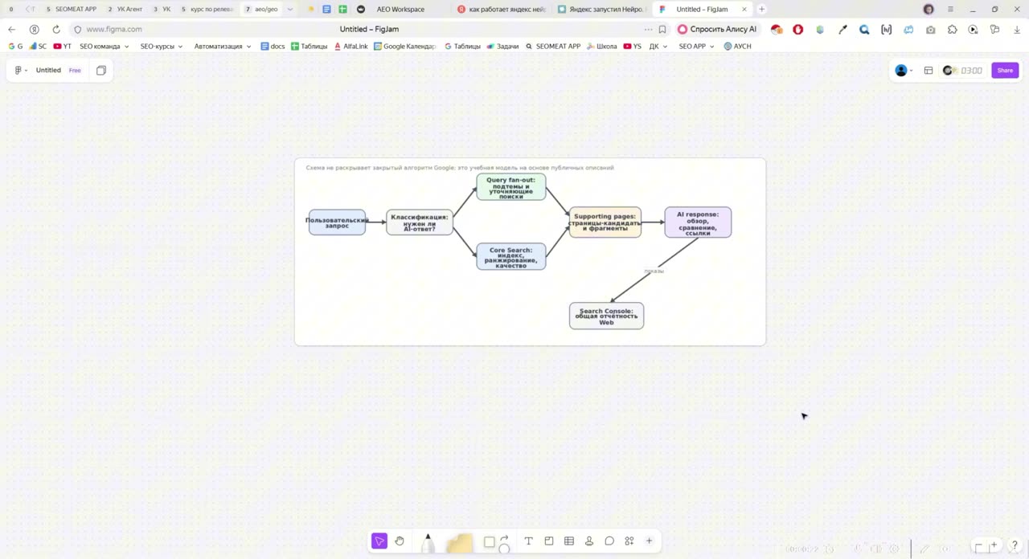Switch to как работает яндекс нейро tab
This screenshot has height=559, width=1029.
point(501,10)
